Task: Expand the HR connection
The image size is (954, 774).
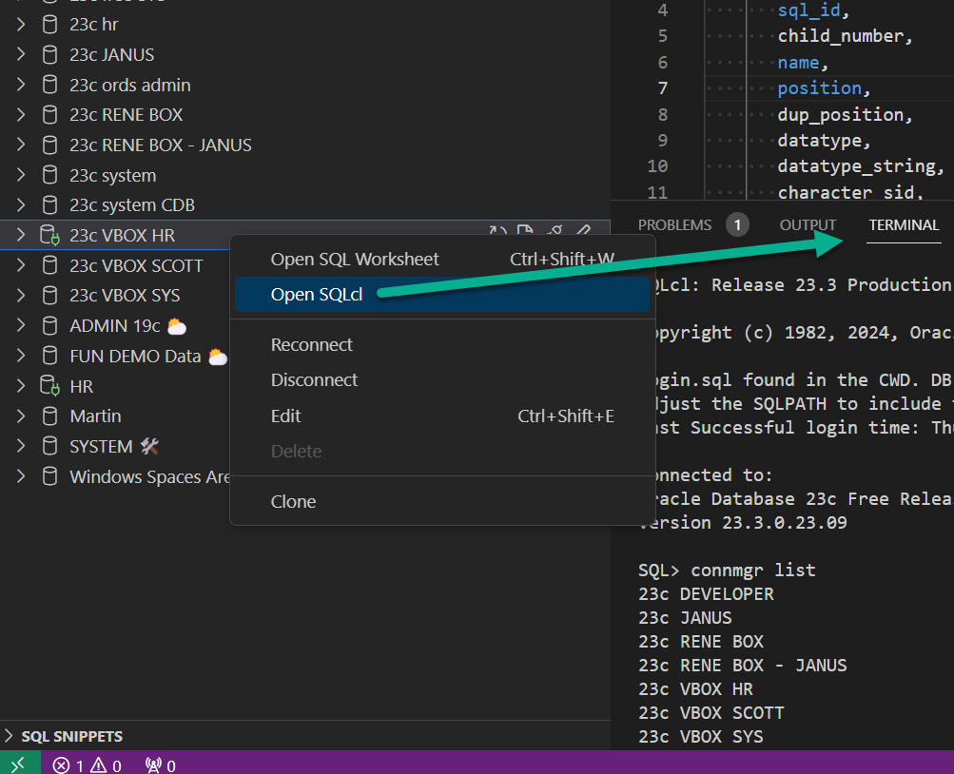Action: (x=21, y=386)
